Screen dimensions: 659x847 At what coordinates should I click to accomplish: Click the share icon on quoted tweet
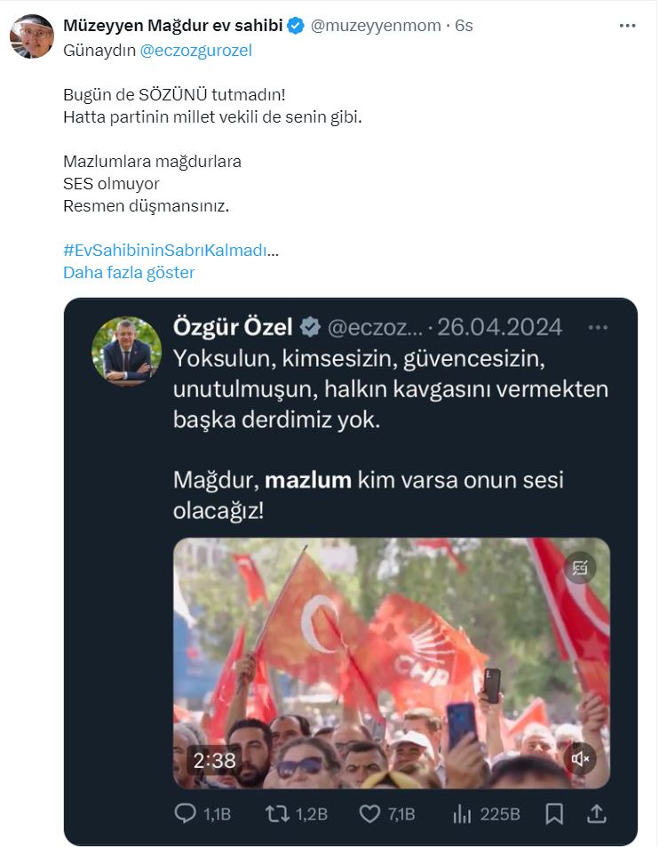[x=597, y=813]
